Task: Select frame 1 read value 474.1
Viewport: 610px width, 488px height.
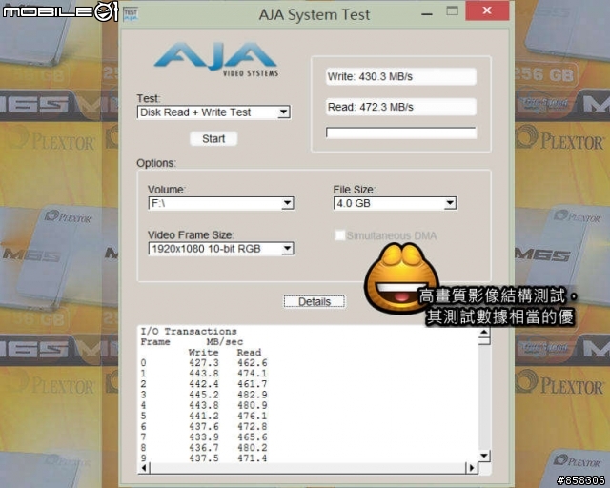Action: coord(252,374)
